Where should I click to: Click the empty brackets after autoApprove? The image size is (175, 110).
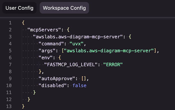click(x=83, y=79)
